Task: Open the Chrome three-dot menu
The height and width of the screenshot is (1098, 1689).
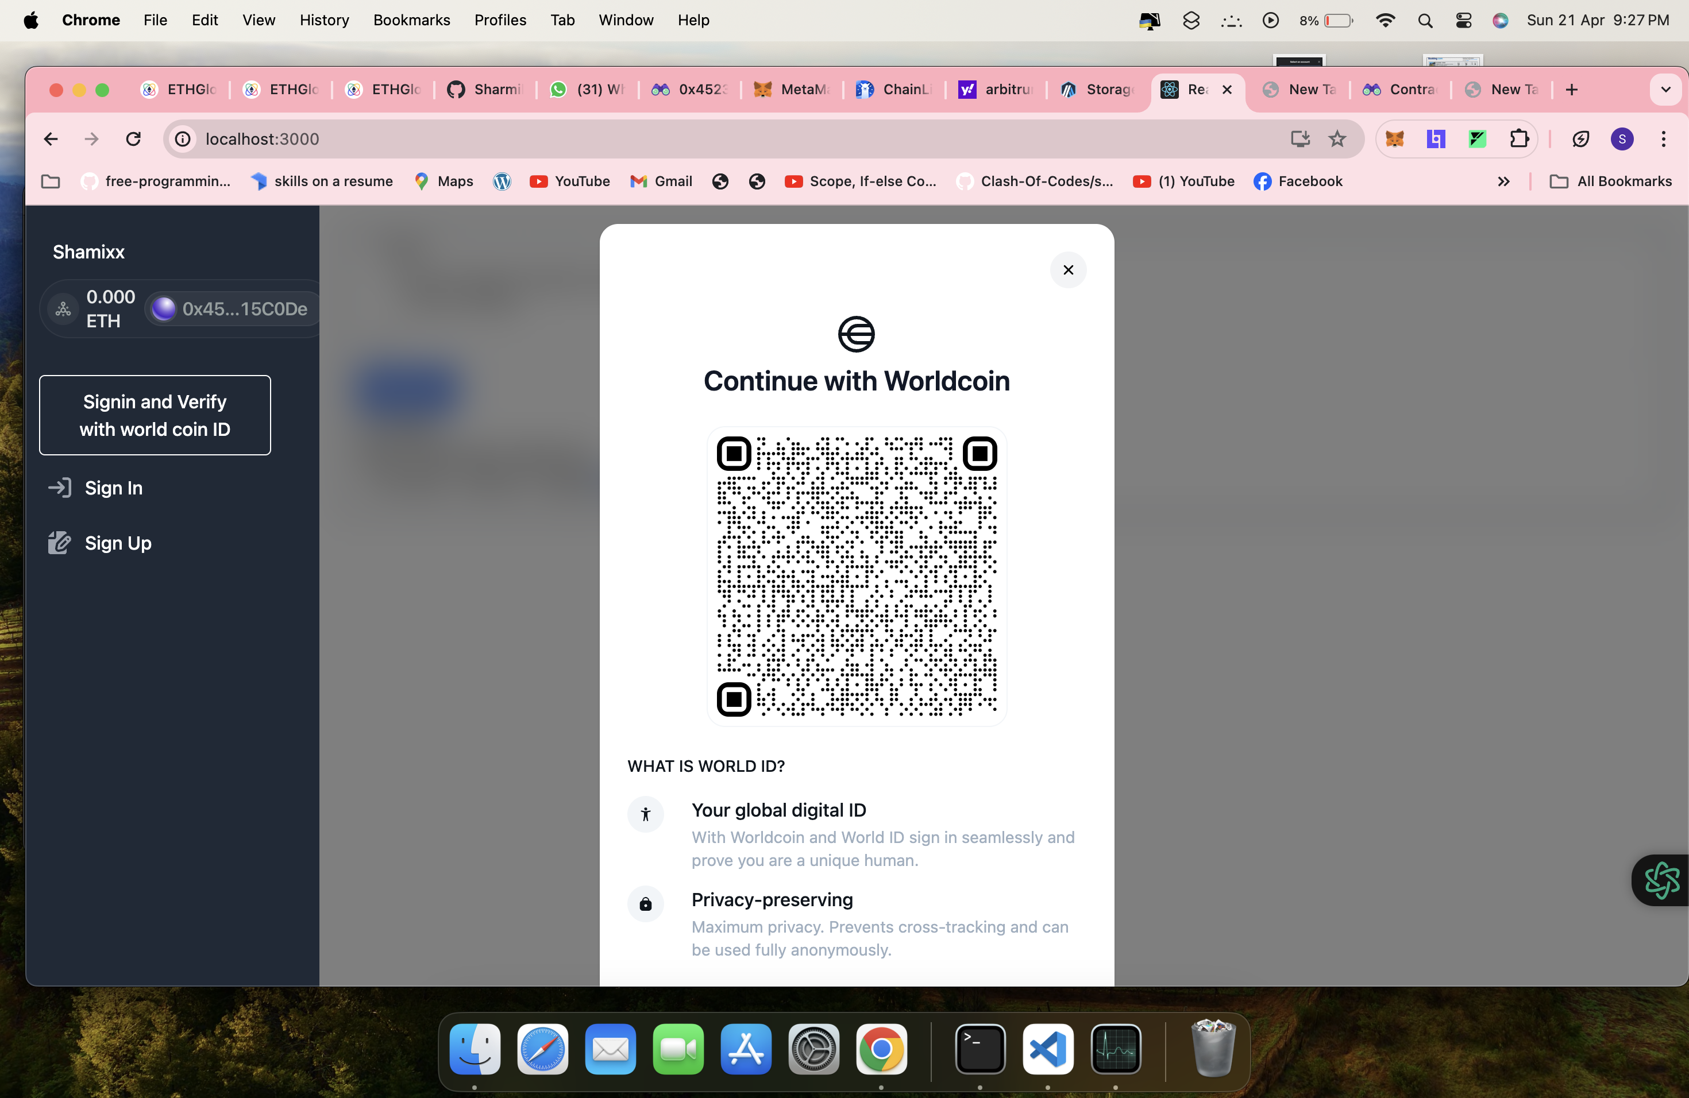Action: click(1664, 139)
